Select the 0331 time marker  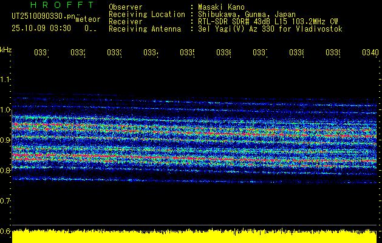click(x=41, y=53)
